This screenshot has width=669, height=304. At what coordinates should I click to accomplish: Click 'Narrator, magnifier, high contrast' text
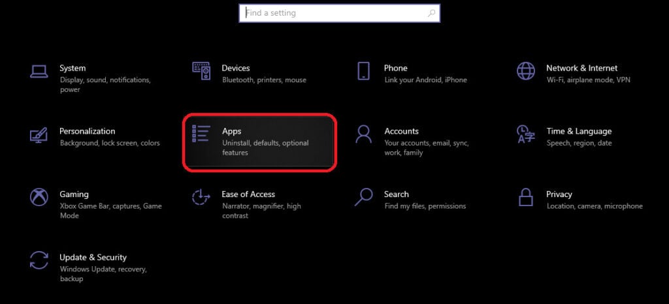(x=261, y=210)
